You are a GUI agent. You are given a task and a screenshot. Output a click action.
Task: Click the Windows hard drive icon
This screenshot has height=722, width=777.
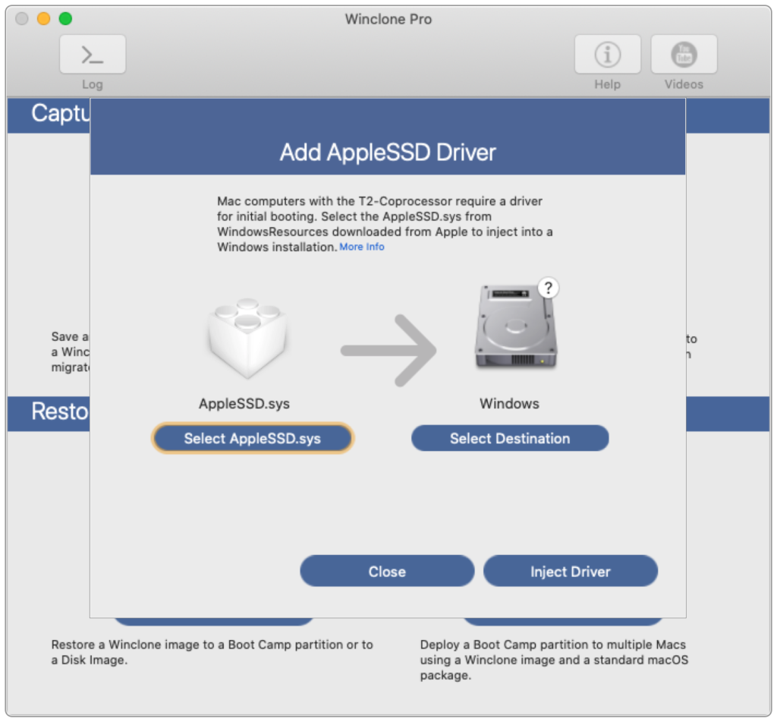coord(515,327)
